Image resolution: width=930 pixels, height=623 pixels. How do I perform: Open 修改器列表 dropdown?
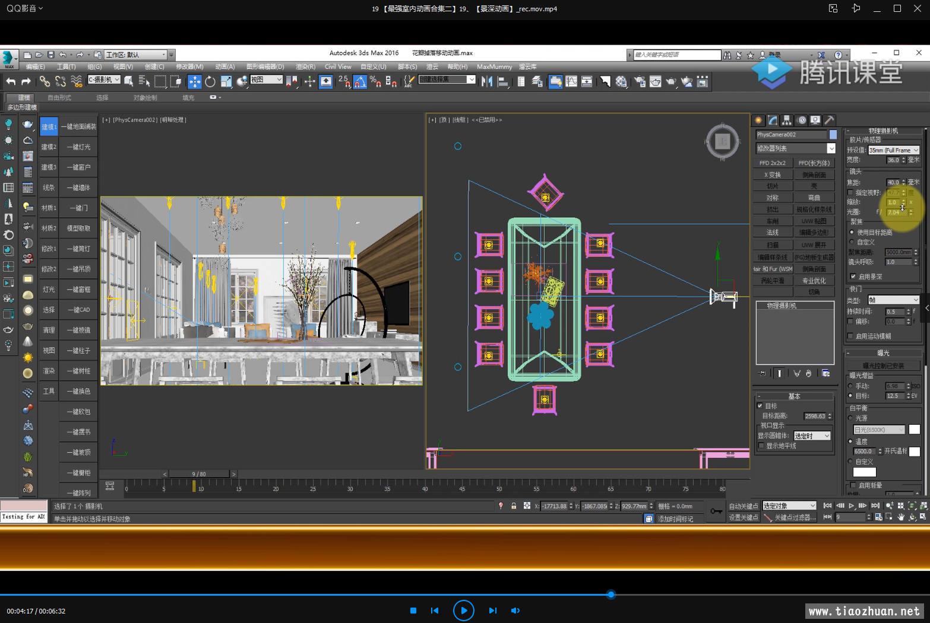[795, 148]
